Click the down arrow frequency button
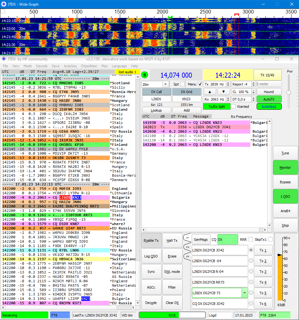 click(x=223, y=92)
